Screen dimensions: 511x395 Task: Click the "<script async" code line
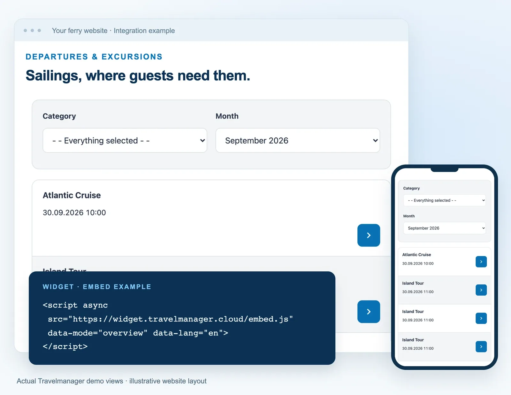click(75, 306)
